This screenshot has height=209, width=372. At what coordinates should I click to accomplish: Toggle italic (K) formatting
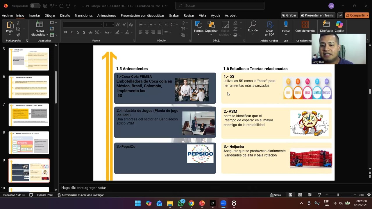click(x=72, y=32)
